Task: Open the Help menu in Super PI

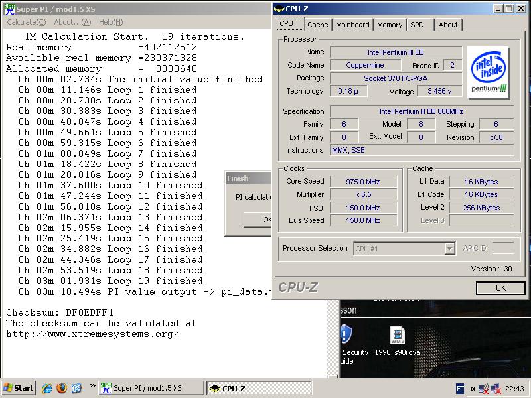Action: [111, 22]
